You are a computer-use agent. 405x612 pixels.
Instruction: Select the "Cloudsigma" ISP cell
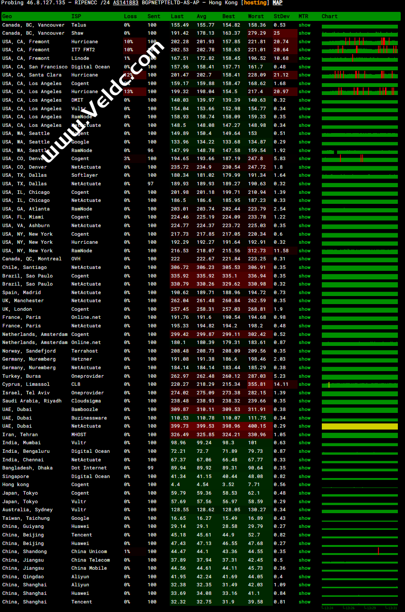coord(86,401)
